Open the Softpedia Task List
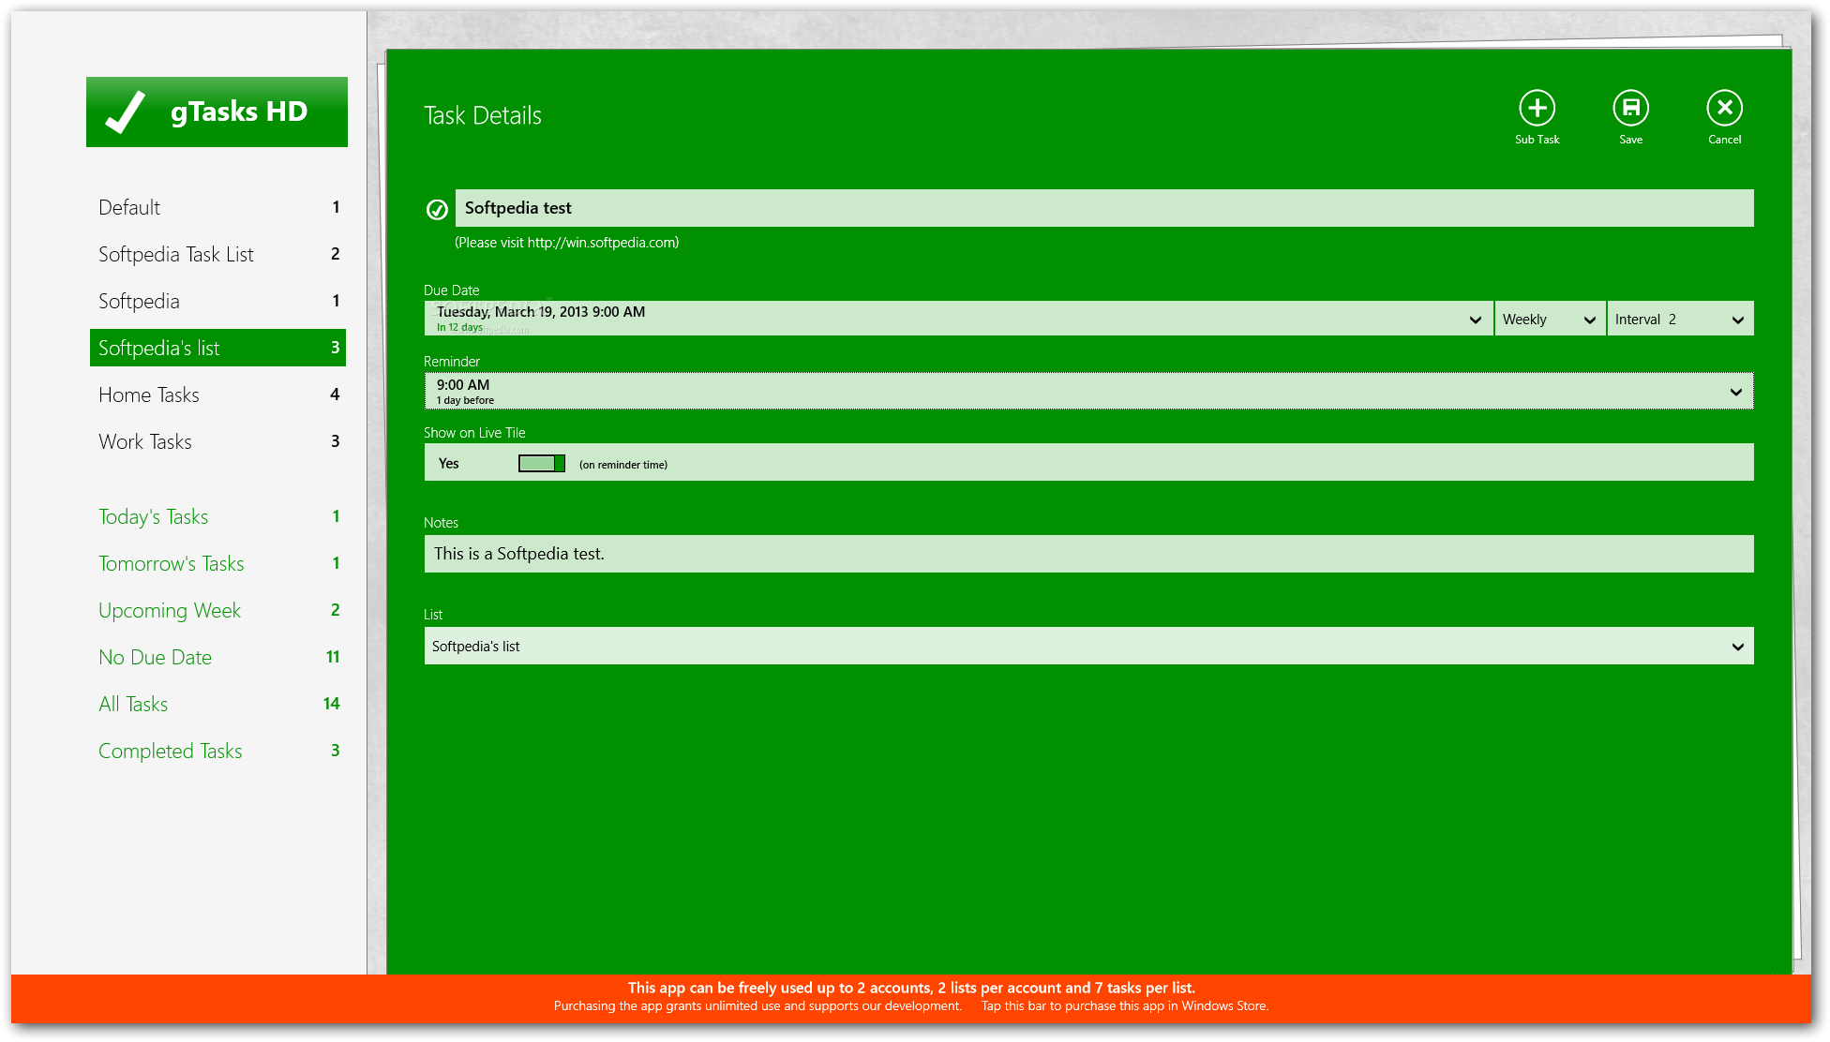The width and height of the screenshot is (1830, 1042). click(217, 254)
